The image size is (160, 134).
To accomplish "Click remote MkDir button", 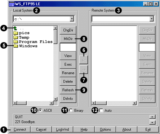I will click(x=147, y=39).
